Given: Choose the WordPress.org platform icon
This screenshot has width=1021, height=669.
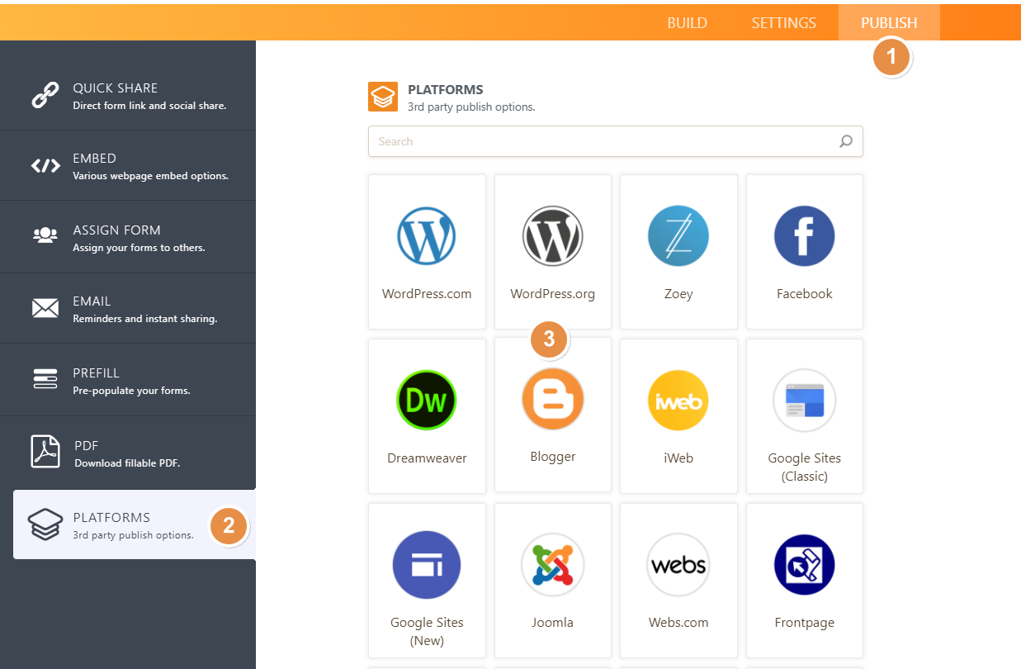Looking at the screenshot, I should 552,236.
